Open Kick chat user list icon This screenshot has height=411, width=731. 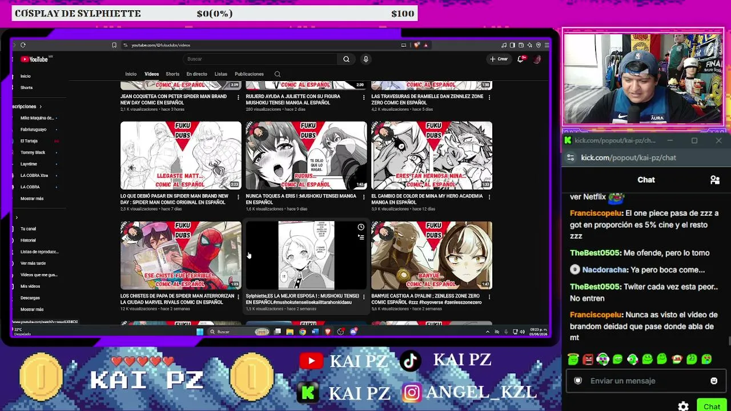(714, 180)
